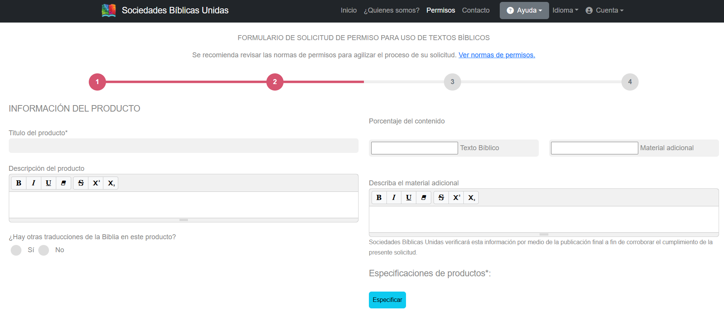This screenshot has width=724, height=321.
Task: Open the Contacto page
Action: [x=476, y=10]
